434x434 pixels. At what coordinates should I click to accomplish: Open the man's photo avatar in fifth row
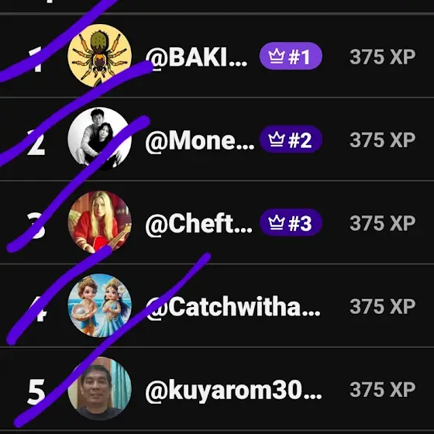tap(100, 388)
